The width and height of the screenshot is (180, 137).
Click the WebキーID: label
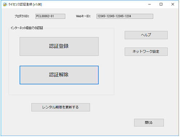[x=83, y=16]
